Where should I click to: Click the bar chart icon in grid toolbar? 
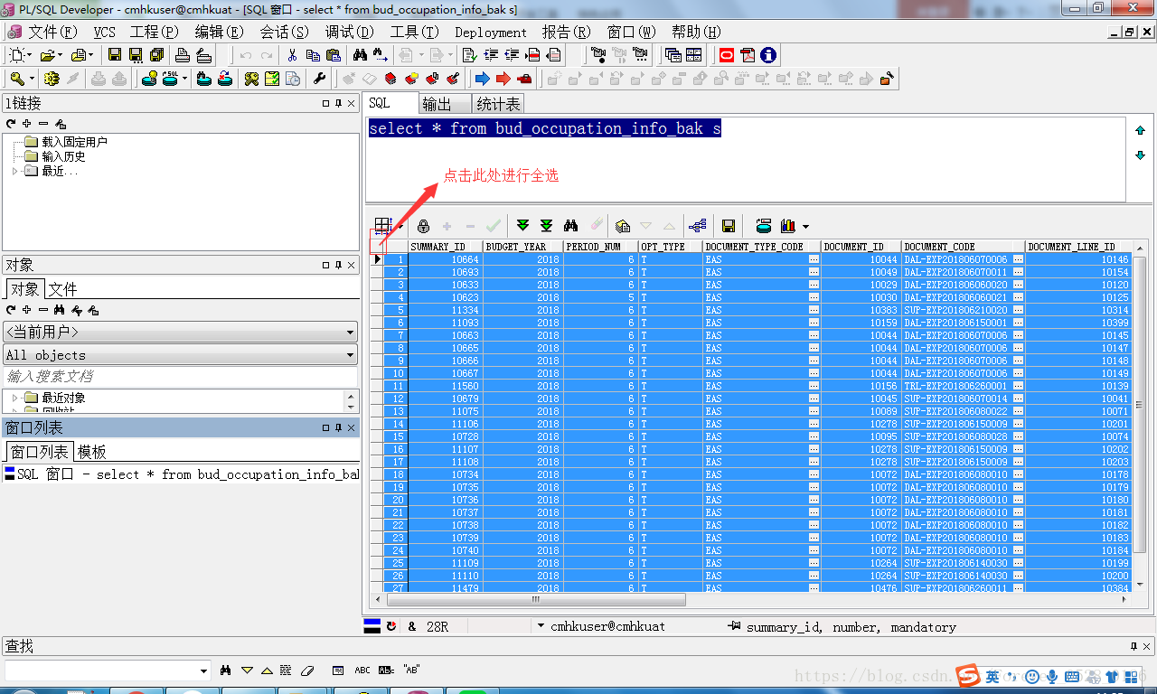[788, 226]
